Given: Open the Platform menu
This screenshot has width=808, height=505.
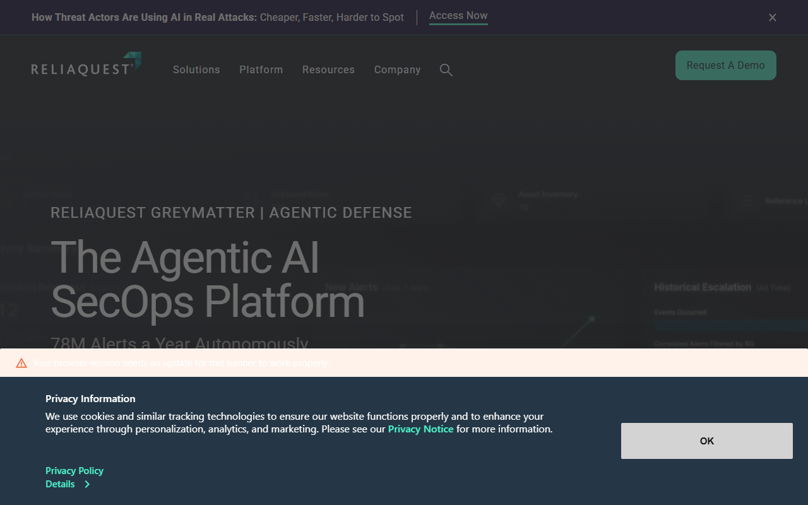Looking at the screenshot, I should point(261,69).
